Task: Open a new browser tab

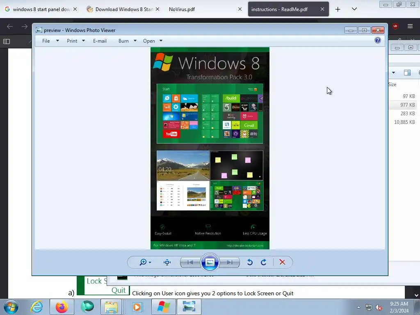Action: click(x=338, y=9)
